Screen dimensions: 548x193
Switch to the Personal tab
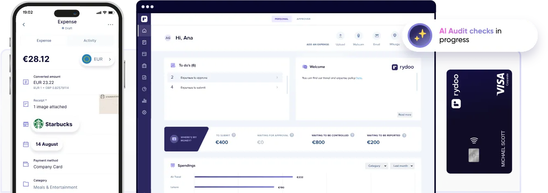coord(281,19)
